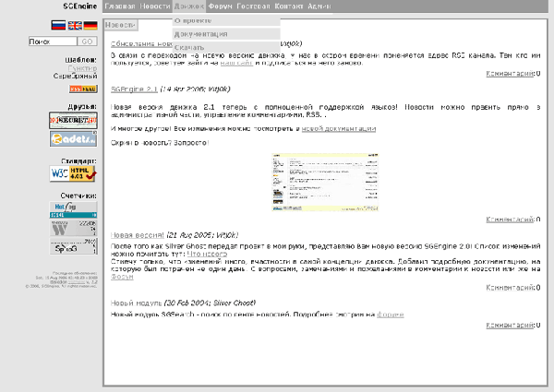The image size is (554, 392).
Task: Open the Cadets friend banner
Action: coord(73,138)
